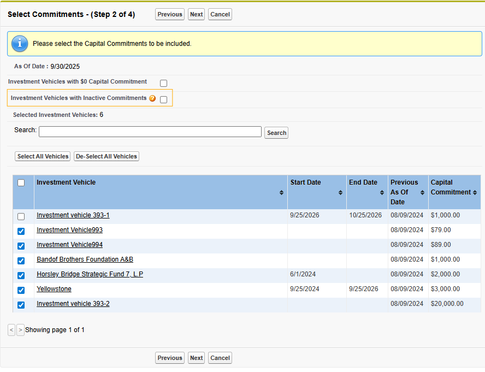Open the Investment vehicle 393-1 link
This screenshot has width=485, height=372.
[73, 215]
